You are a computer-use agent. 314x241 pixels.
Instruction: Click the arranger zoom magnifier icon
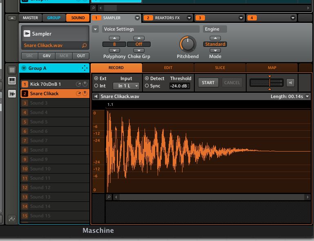pos(94,8)
